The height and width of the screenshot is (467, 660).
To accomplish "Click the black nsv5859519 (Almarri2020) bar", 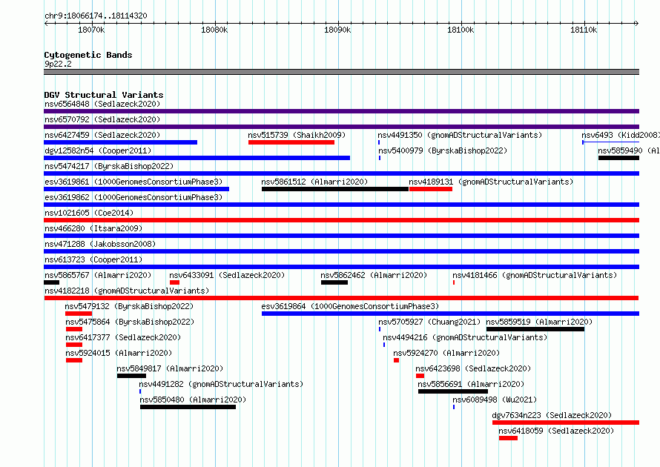I will pyautogui.click(x=535, y=329).
